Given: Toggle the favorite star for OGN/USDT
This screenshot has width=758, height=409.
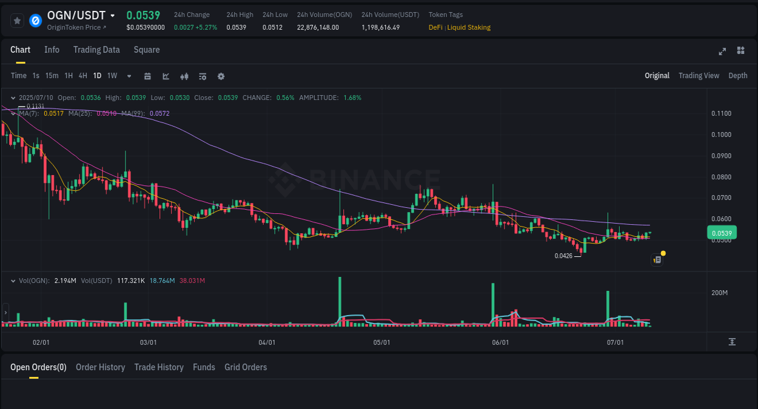Looking at the screenshot, I should [x=17, y=20].
